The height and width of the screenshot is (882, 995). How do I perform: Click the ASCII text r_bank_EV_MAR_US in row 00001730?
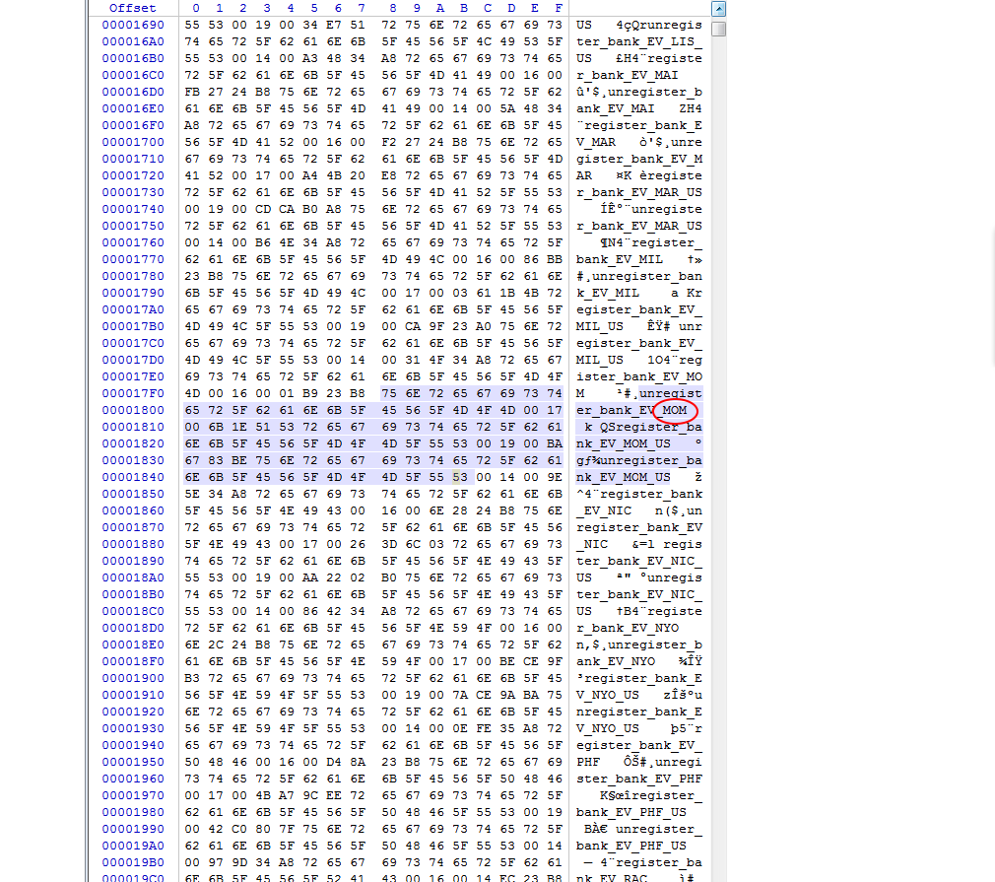639,192
